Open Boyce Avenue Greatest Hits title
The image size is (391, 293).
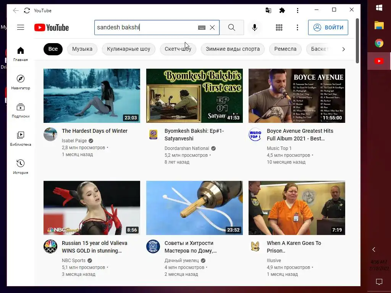tap(300, 135)
